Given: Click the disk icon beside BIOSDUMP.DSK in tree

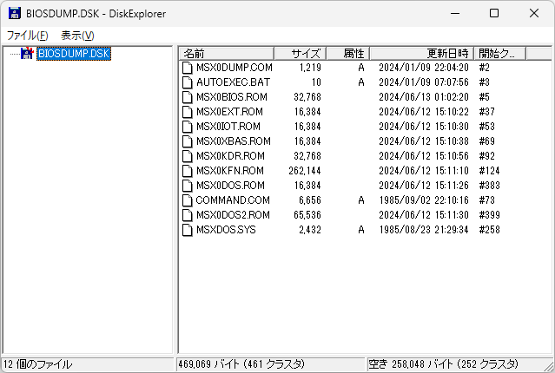Looking at the screenshot, I should [x=27, y=54].
